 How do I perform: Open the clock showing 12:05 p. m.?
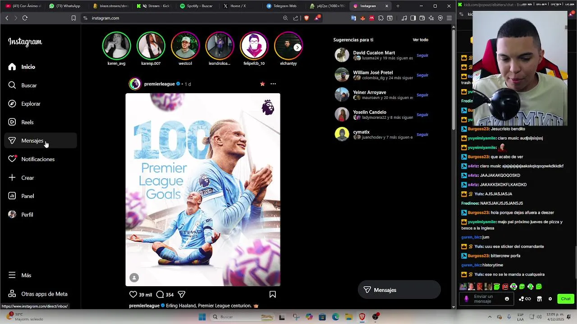tap(556, 317)
